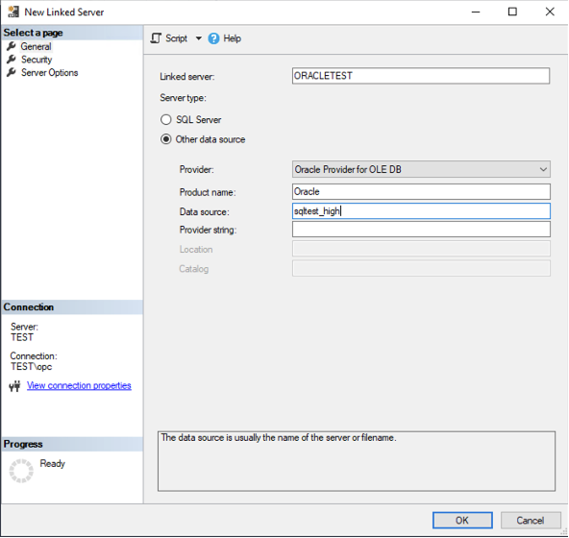Click the Script scroll icon
The image size is (569, 538).
click(156, 38)
